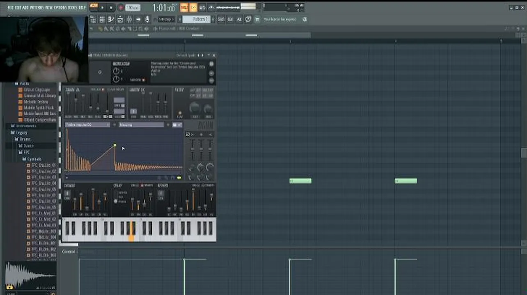Adjust the Modulation X knob
The height and width of the screenshot is (295, 527).
coord(116,71)
